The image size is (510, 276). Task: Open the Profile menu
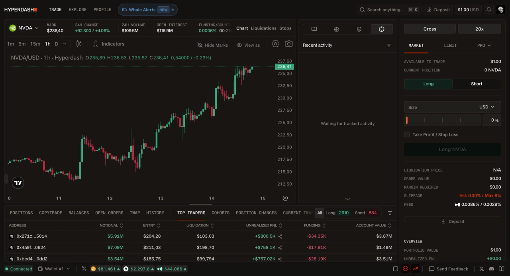coord(102,10)
